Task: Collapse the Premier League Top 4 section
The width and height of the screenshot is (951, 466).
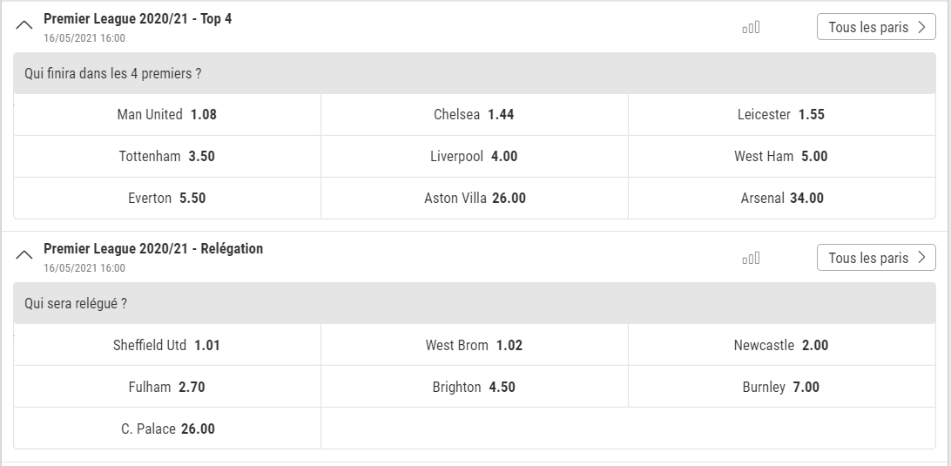Action: point(24,27)
